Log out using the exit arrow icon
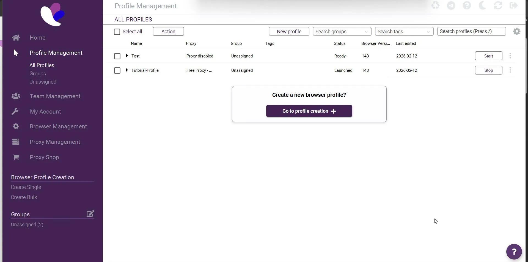Image resolution: width=528 pixels, height=262 pixels. click(x=514, y=5)
